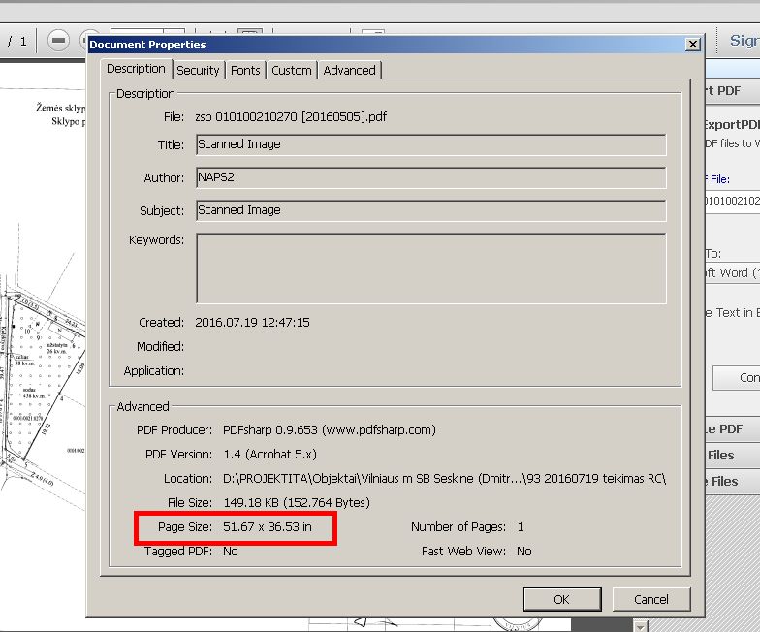Viewport: 760px width, 632px height.
Task: Click the scrollbar down arrow at bottom
Action: tap(641, 626)
